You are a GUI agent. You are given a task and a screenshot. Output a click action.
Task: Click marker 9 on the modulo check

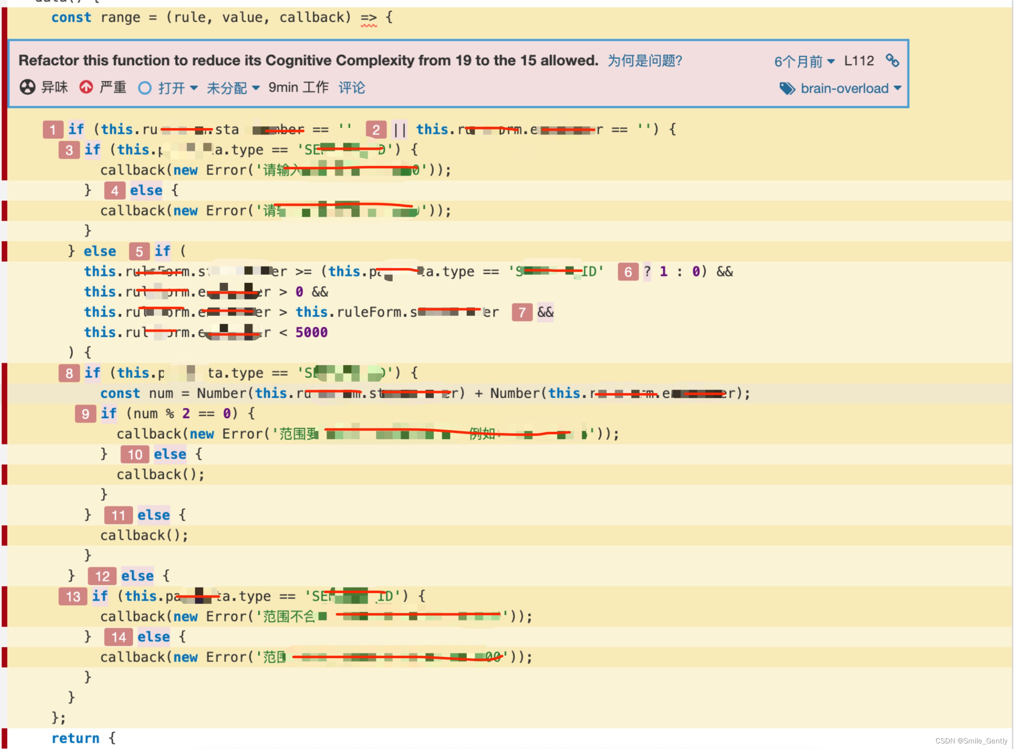click(85, 413)
